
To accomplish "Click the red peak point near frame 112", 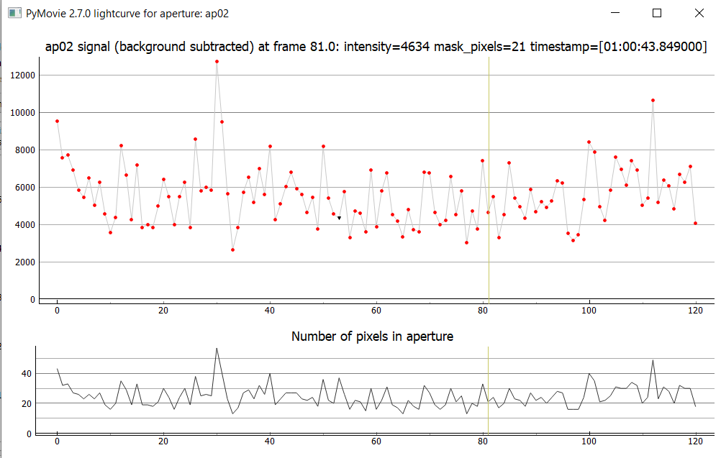I will point(653,101).
